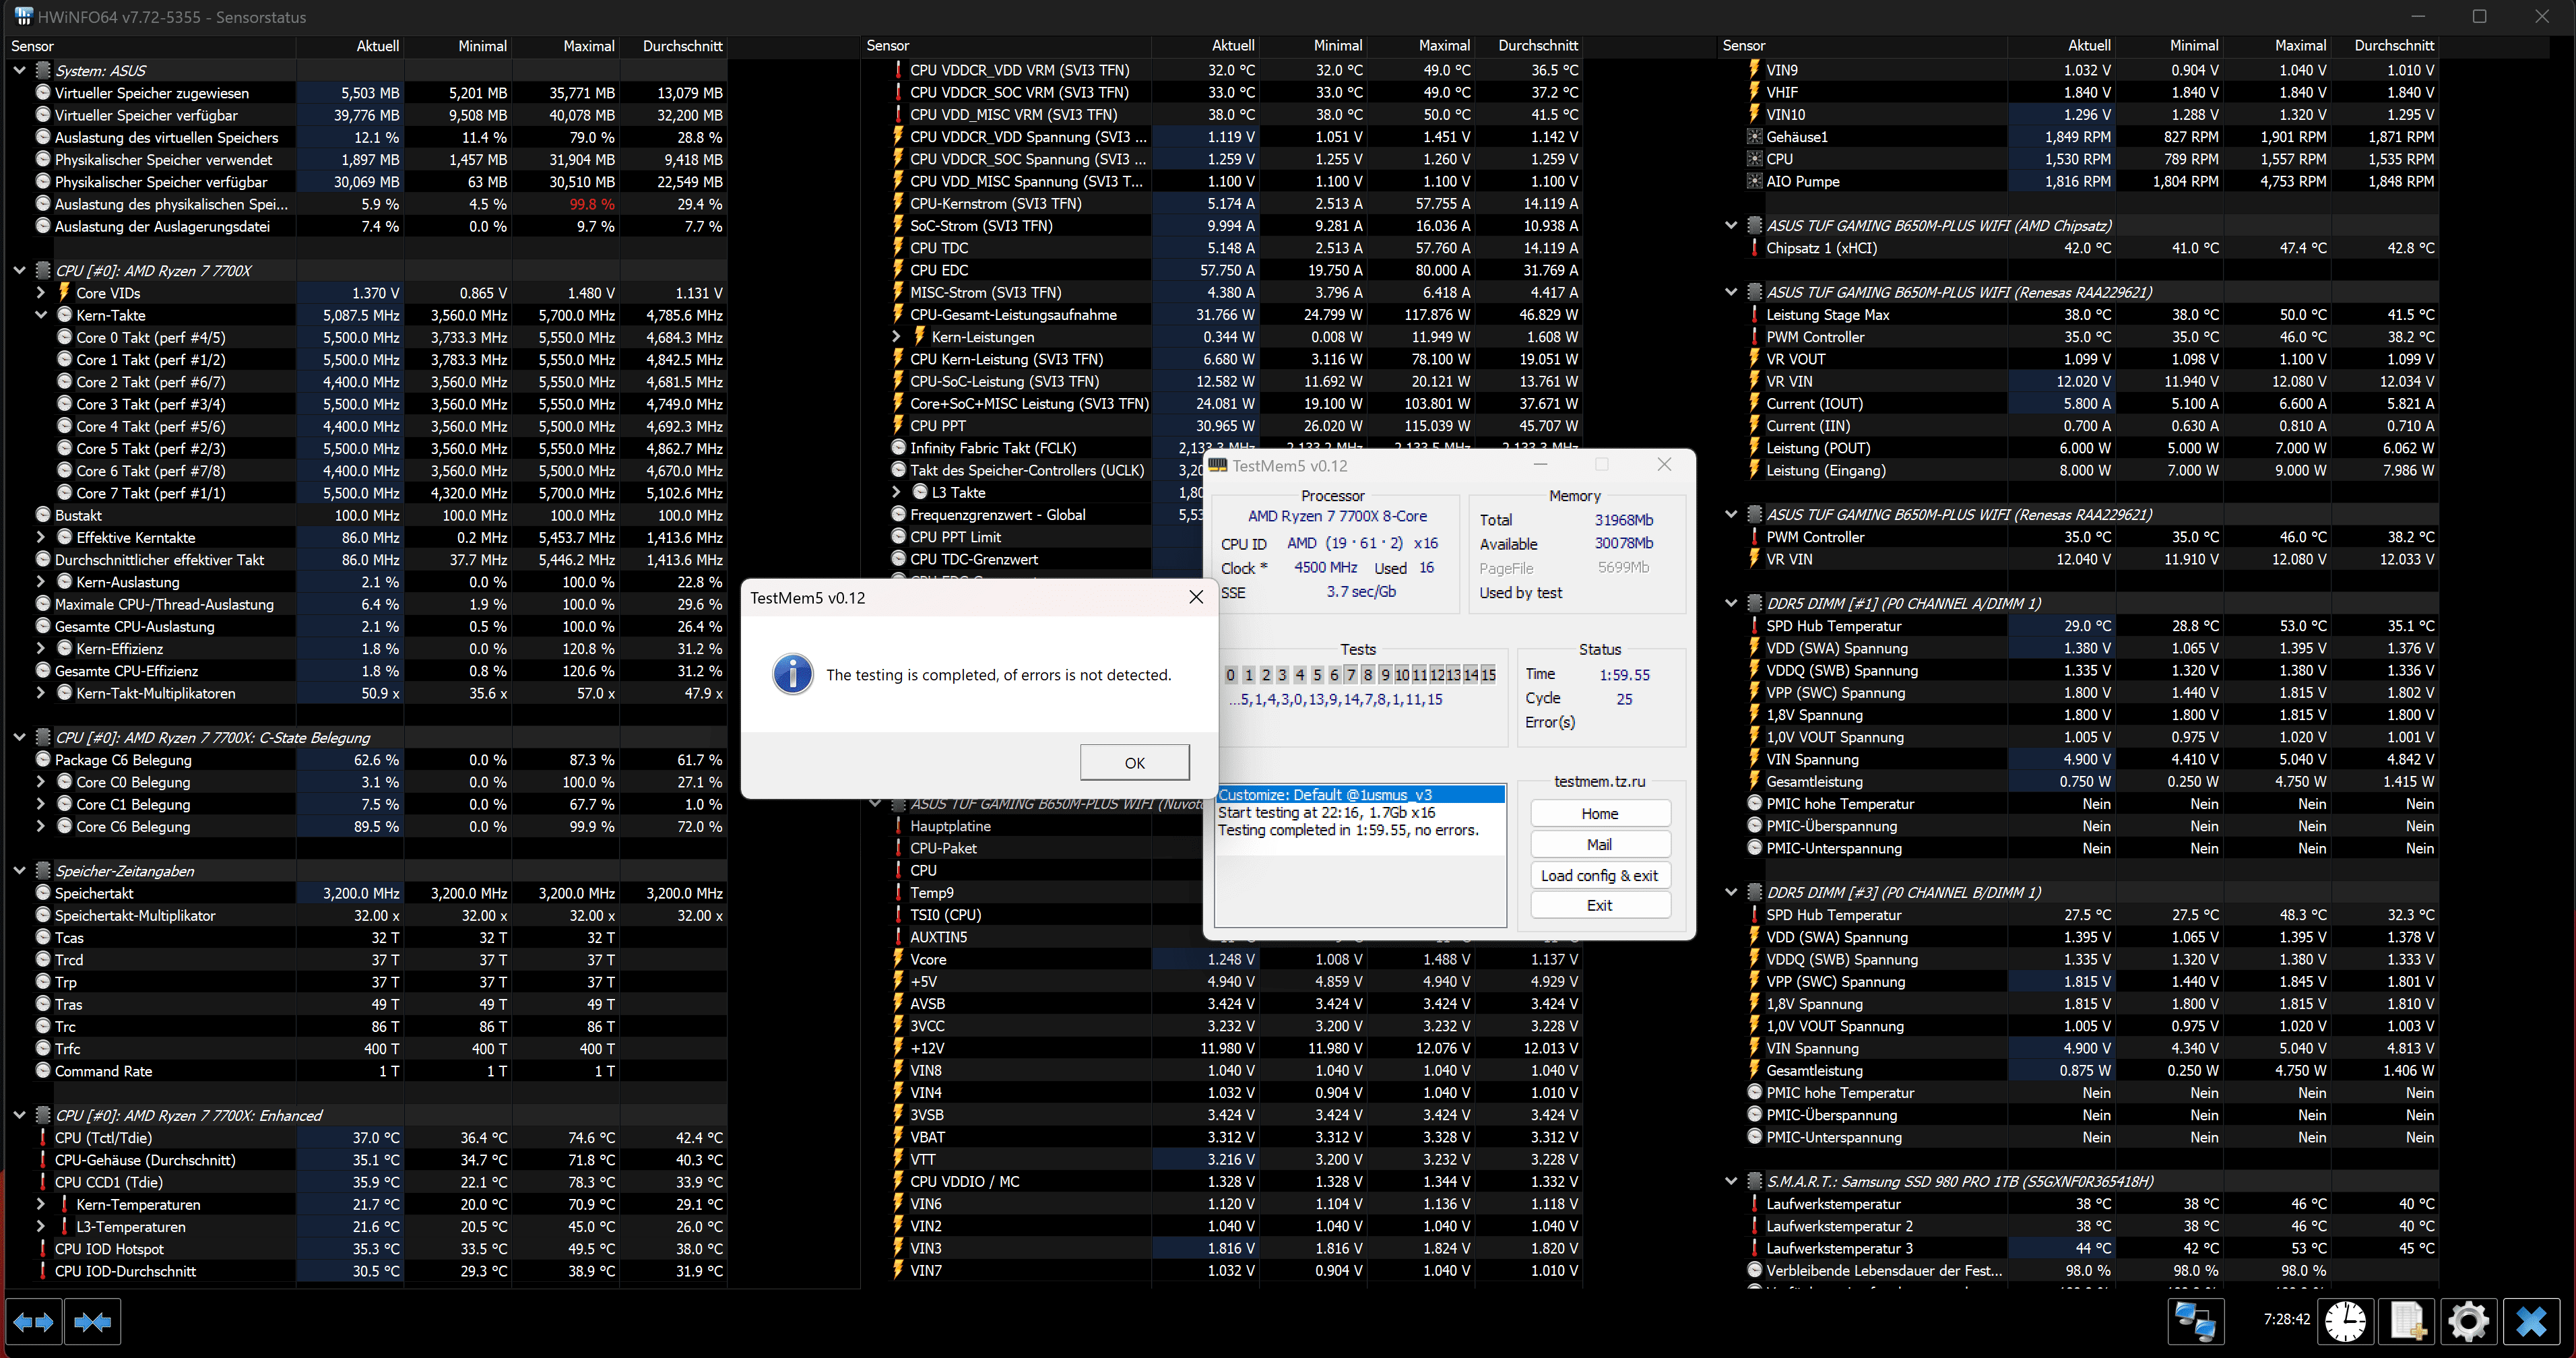
Task: Select the highlighted Customize: Default @1usmus_v3 log line
Action: click(1360, 794)
